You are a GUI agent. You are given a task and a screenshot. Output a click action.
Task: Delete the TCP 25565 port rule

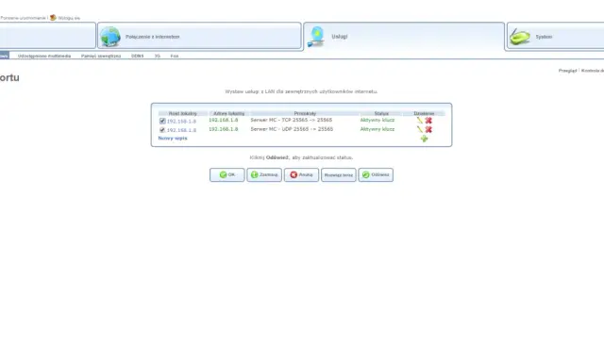click(x=428, y=121)
